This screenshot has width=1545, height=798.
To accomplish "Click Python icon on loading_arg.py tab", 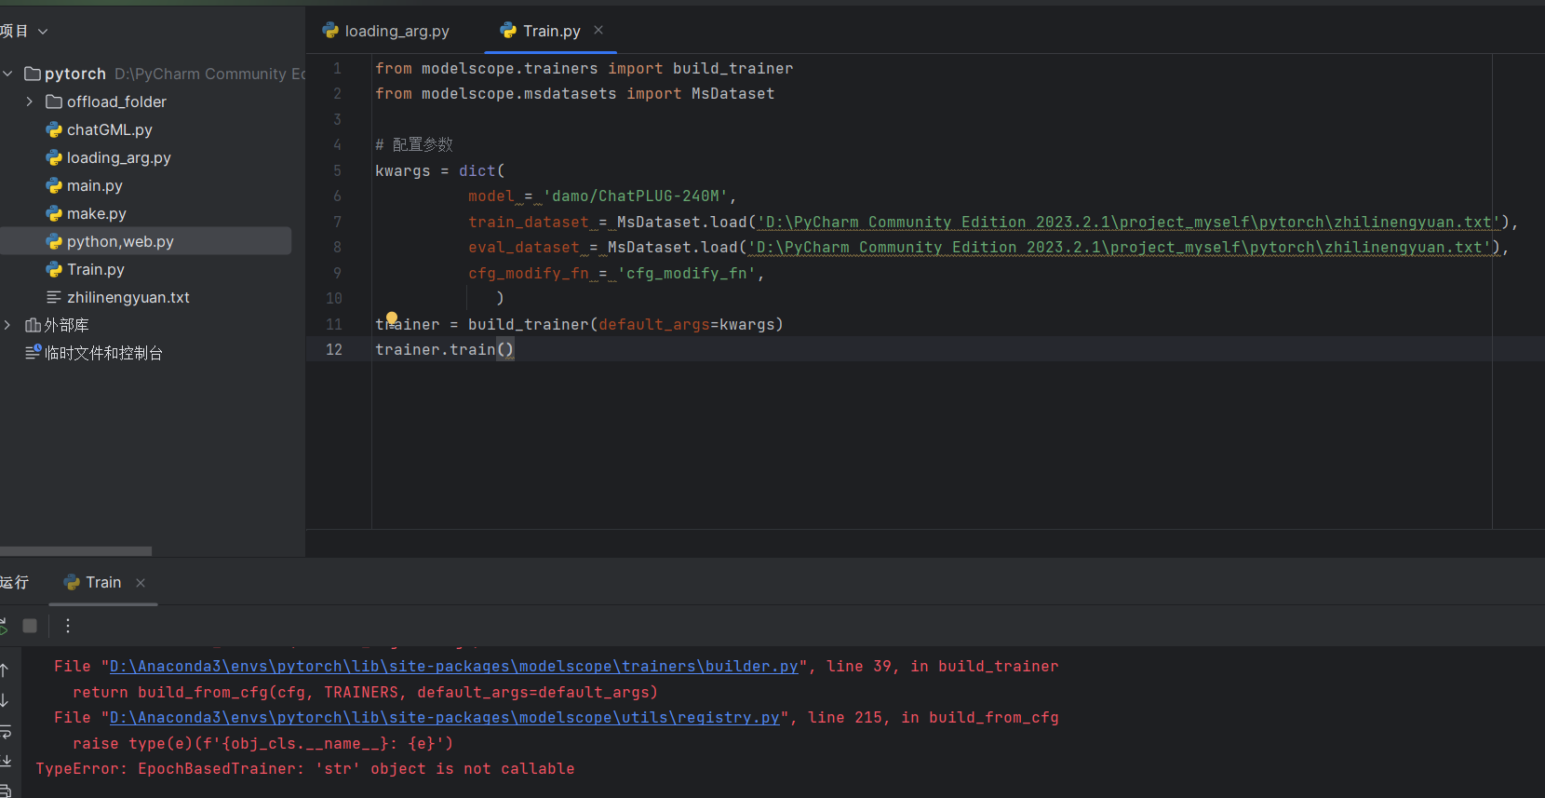I will 330,31.
